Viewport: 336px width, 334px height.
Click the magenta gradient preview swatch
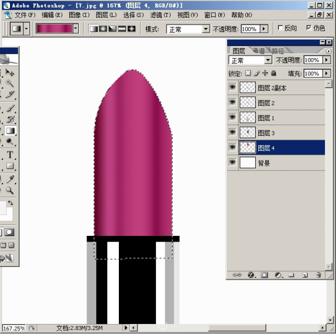(x=54, y=28)
